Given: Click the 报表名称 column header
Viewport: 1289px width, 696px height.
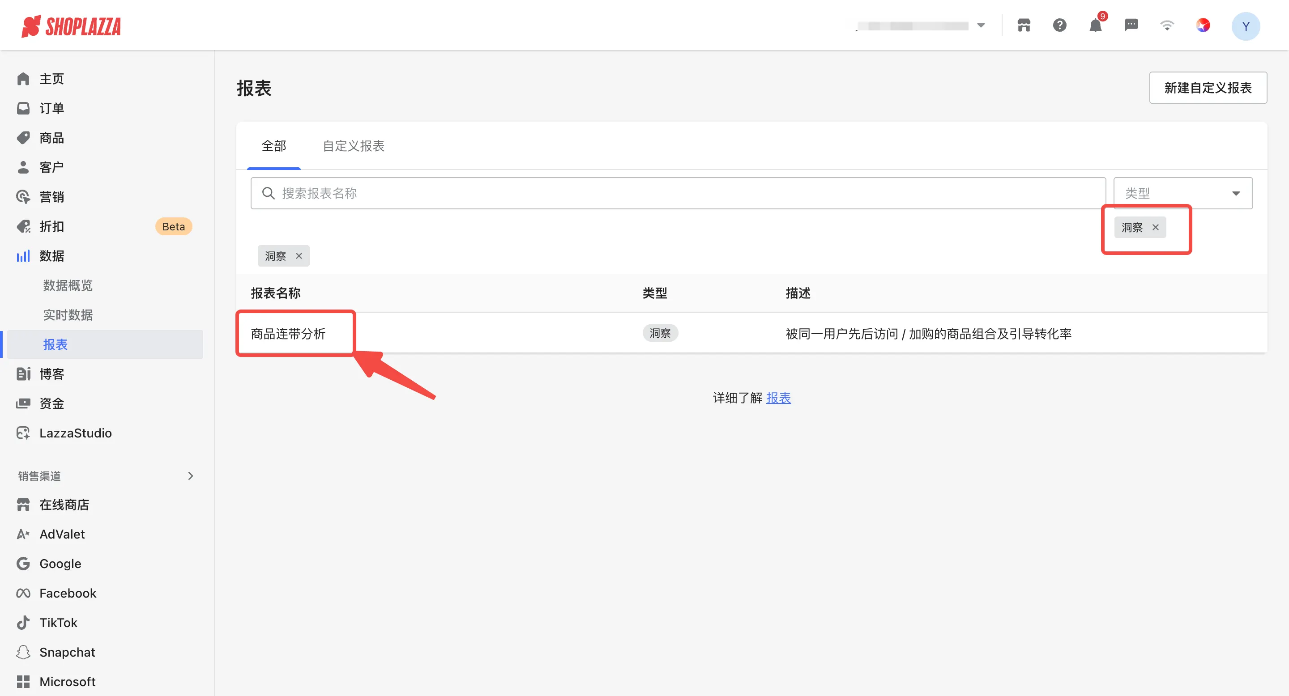Looking at the screenshot, I should [276, 293].
